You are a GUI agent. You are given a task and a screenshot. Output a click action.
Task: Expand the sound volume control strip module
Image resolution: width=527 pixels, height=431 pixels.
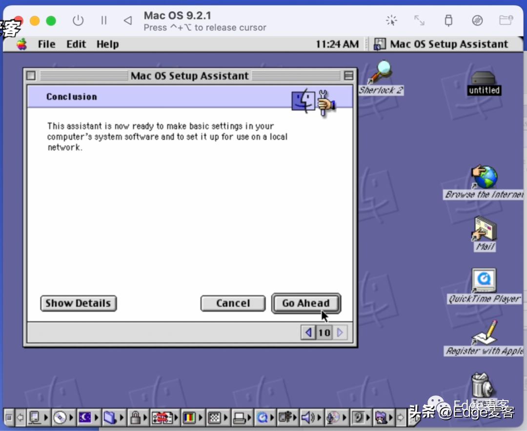click(307, 417)
